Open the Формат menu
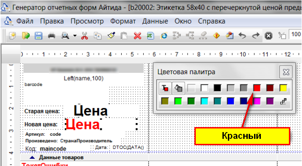Screen dimensions: 302x166 click(123, 21)
